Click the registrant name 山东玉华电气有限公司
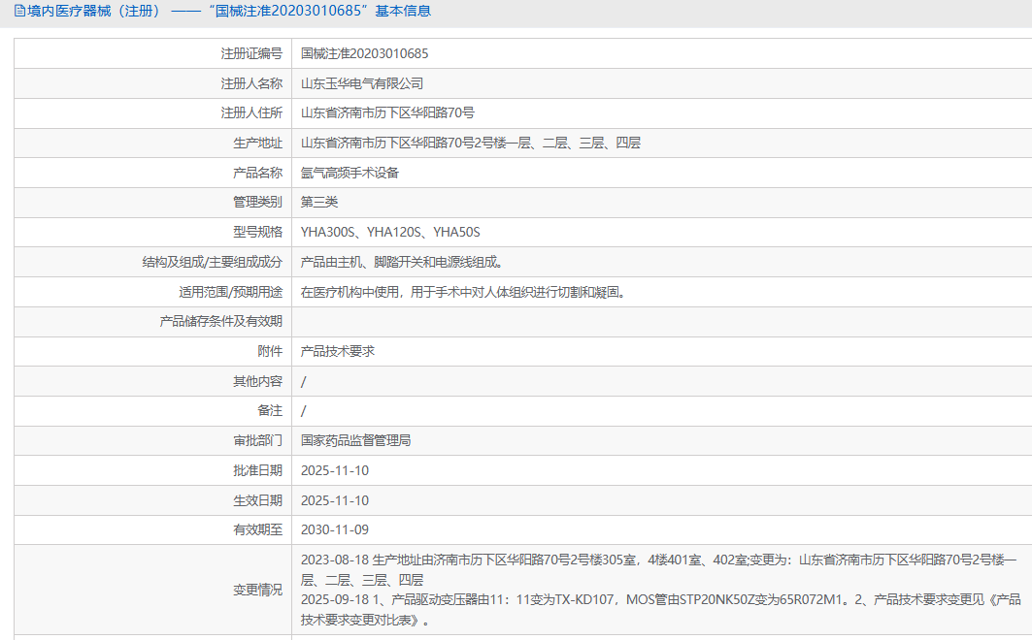 pyautogui.click(x=362, y=83)
